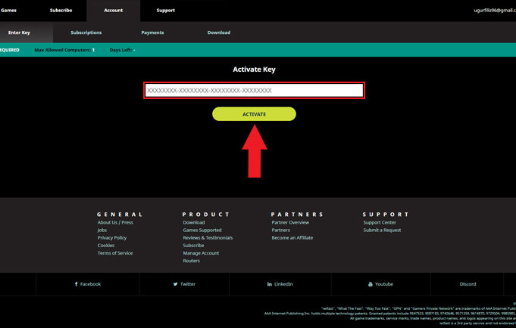Open the Games menu item
The width and height of the screenshot is (516, 328).
pyautogui.click(x=9, y=11)
